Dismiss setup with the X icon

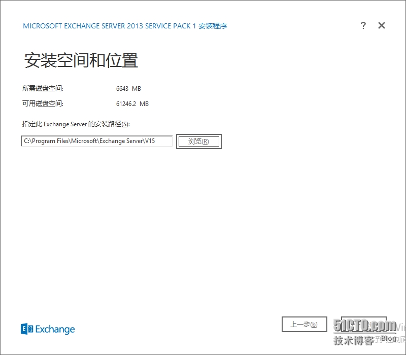pyautogui.click(x=381, y=25)
